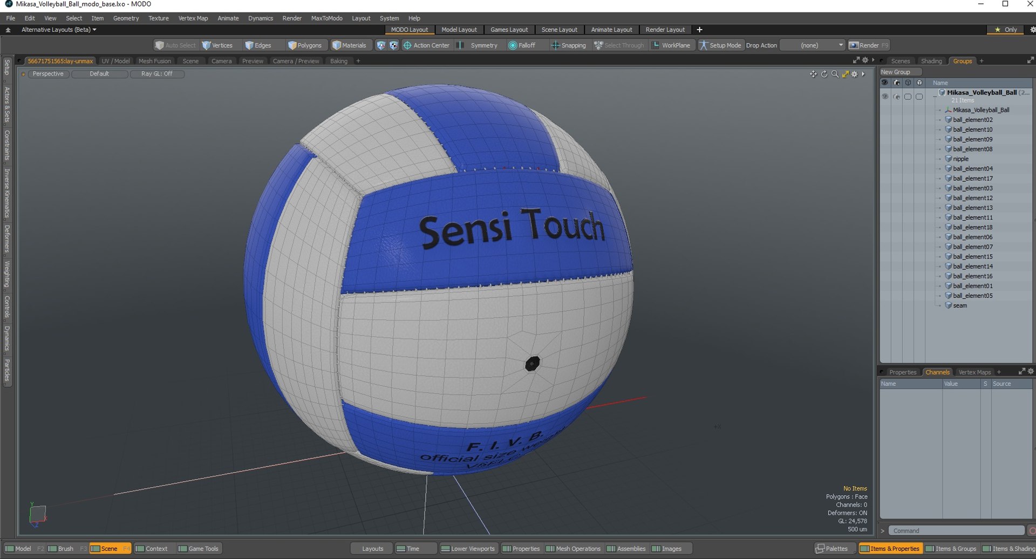Select Materials selection mode

click(350, 45)
